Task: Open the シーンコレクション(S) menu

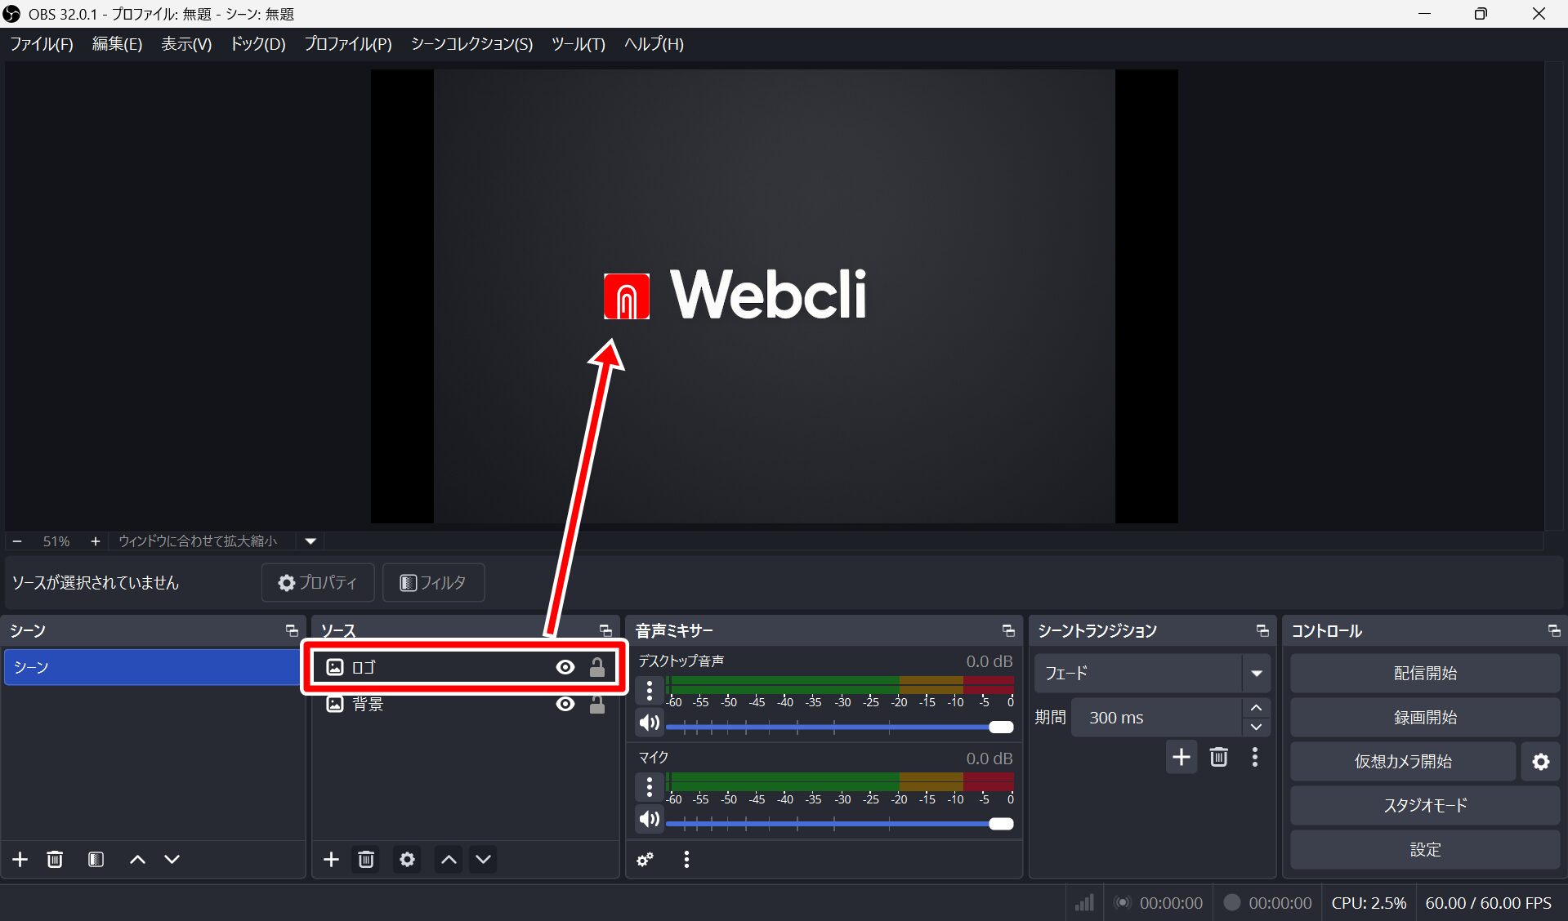Action: tap(471, 44)
